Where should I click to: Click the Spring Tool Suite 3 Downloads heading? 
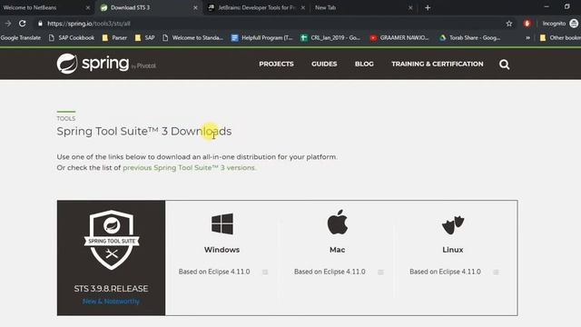(144, 131)
